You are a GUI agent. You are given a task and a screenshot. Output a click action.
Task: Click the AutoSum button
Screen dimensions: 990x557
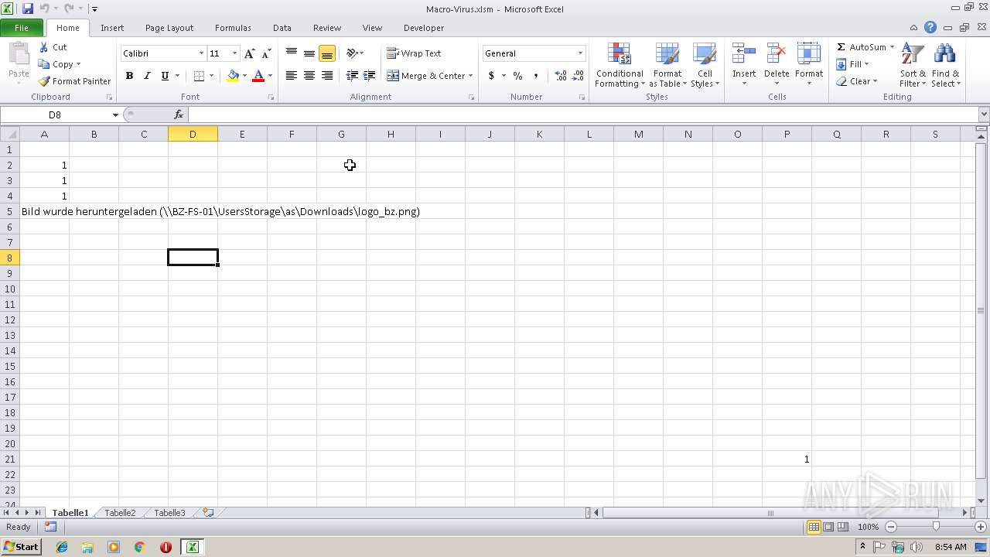[861, 47]
